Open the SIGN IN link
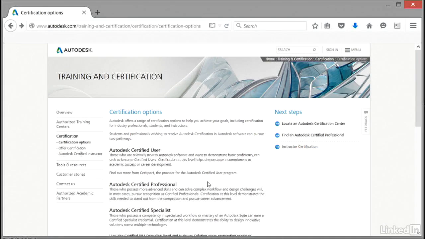 tap(332, 50)
